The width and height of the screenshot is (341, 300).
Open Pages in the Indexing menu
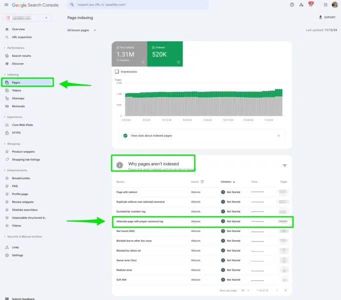27,82
